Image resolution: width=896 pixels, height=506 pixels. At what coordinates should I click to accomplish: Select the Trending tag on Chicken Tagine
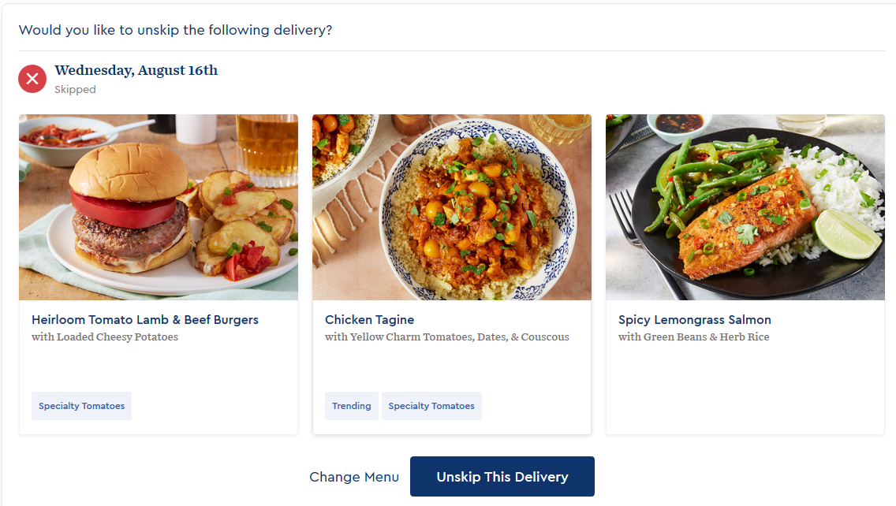(x=351, y=405)
